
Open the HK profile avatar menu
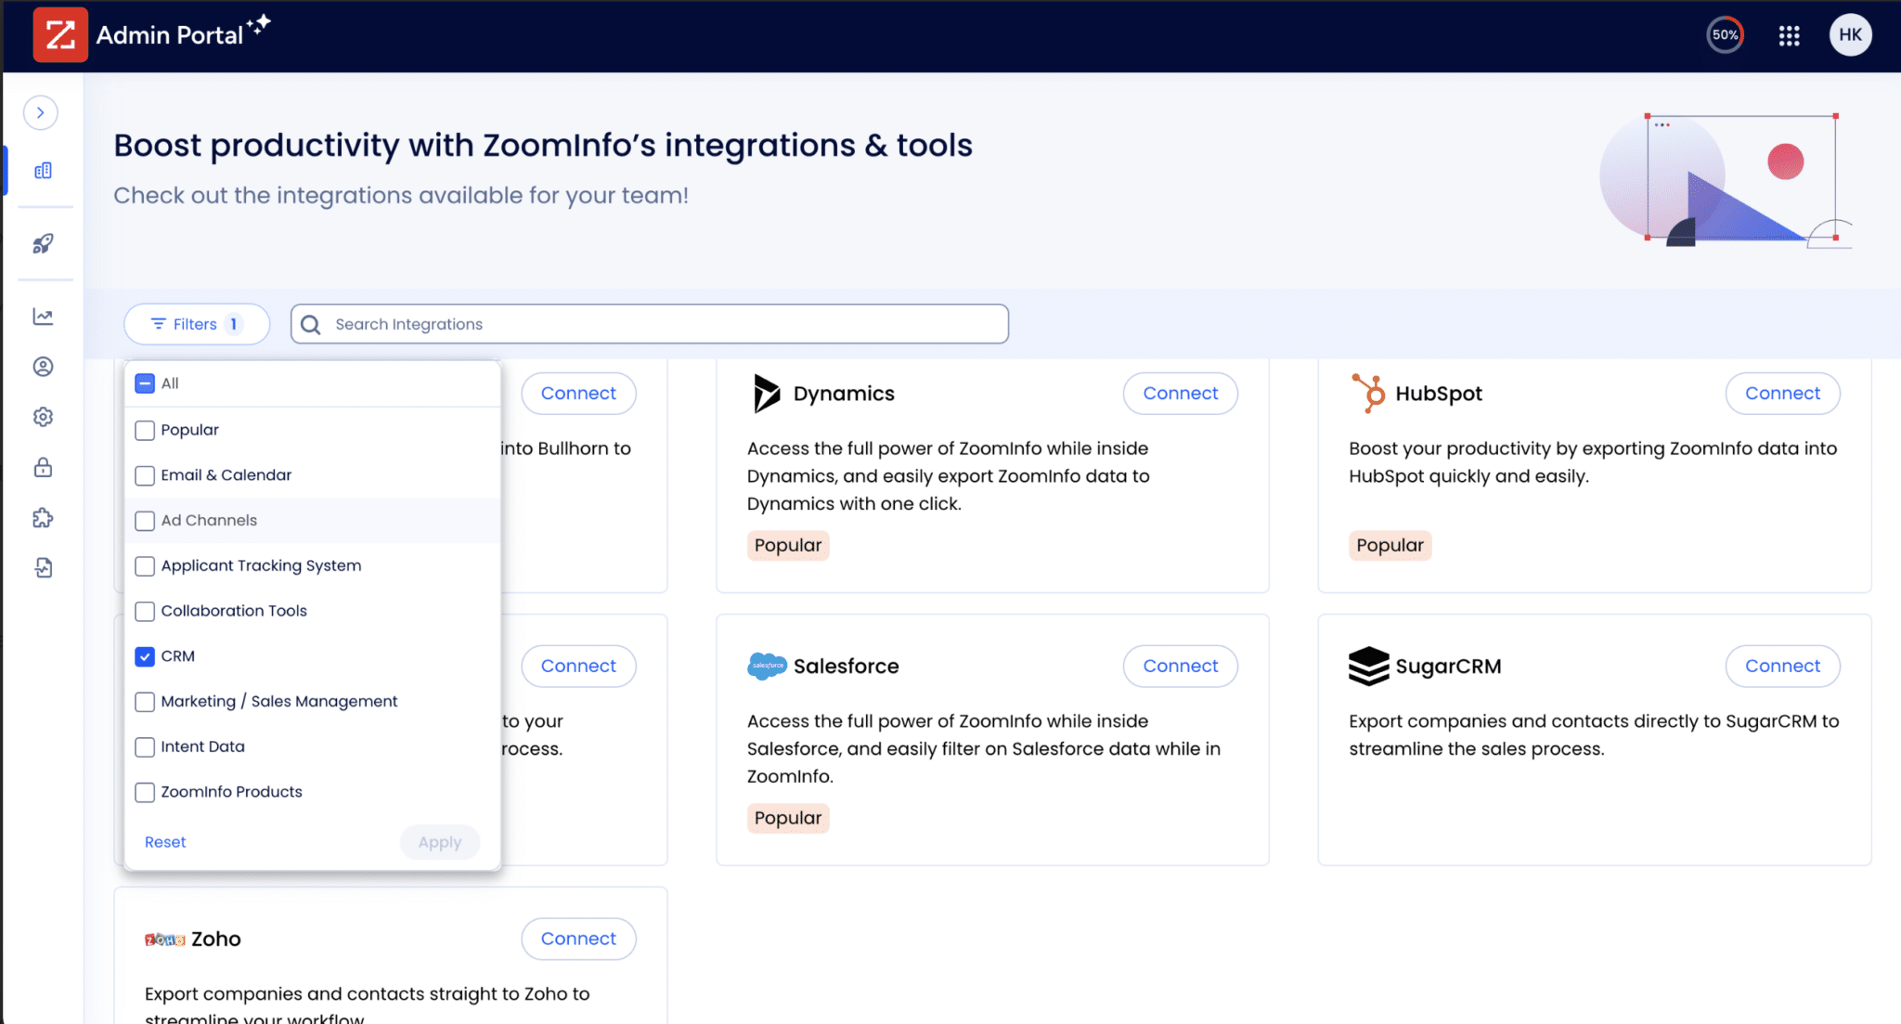tap(1850, 34)
